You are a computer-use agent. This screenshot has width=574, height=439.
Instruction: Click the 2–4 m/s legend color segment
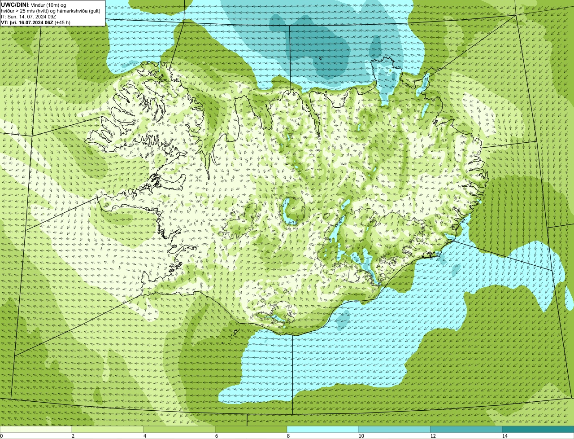coord(108,429)
